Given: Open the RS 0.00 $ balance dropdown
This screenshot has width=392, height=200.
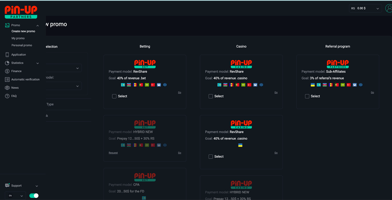Looking at the screenshot, I should (365, 8).
